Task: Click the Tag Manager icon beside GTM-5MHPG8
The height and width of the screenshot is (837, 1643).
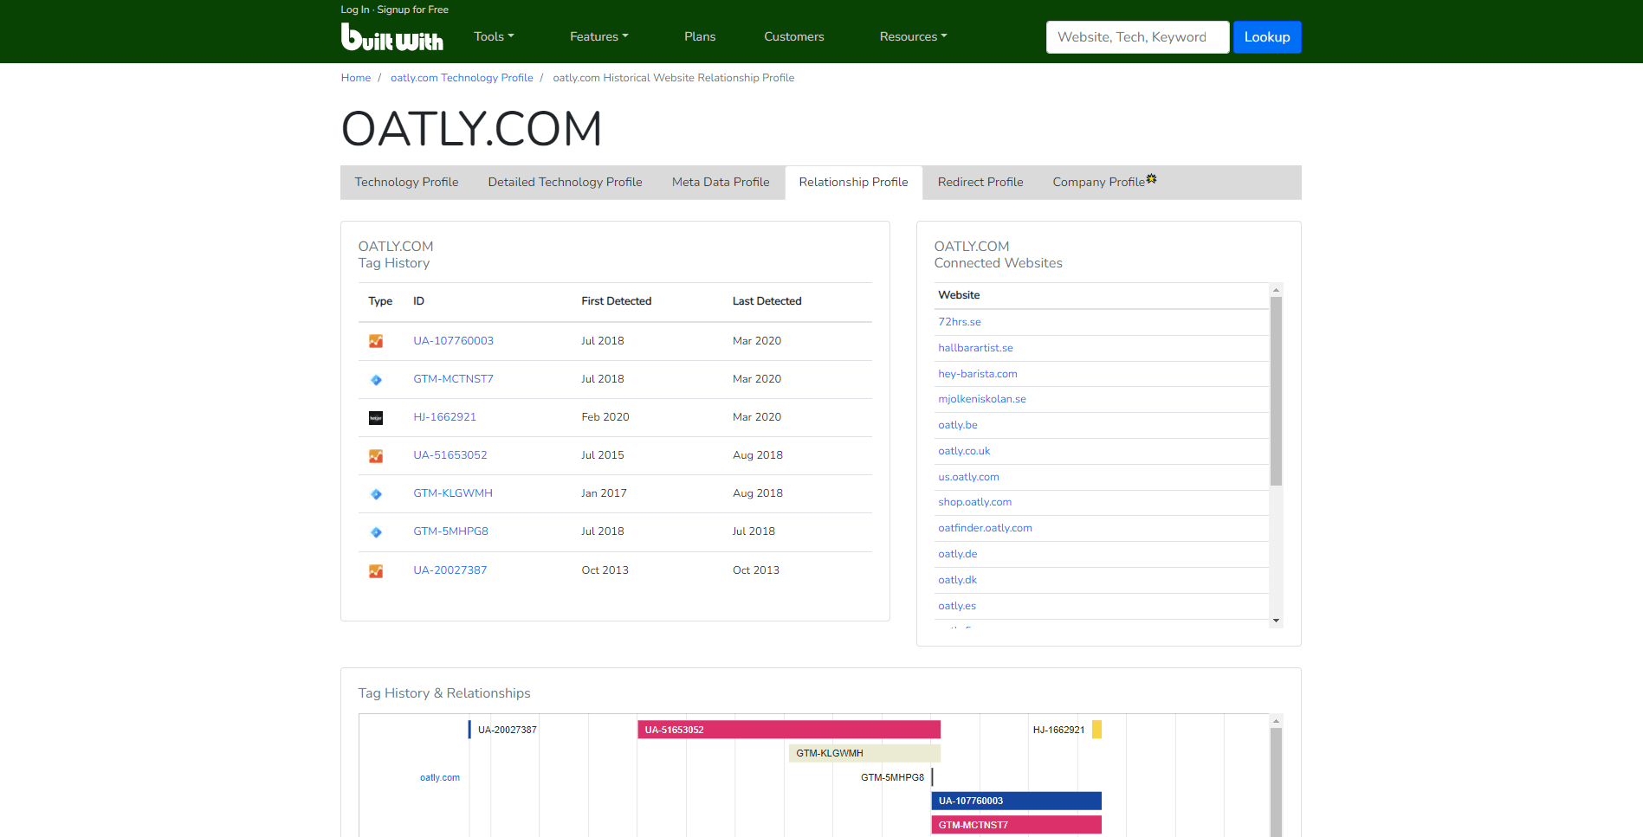Action: click(x=376, y=532)
